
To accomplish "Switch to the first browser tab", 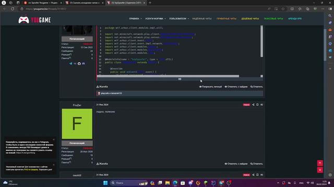I will 42,3.
